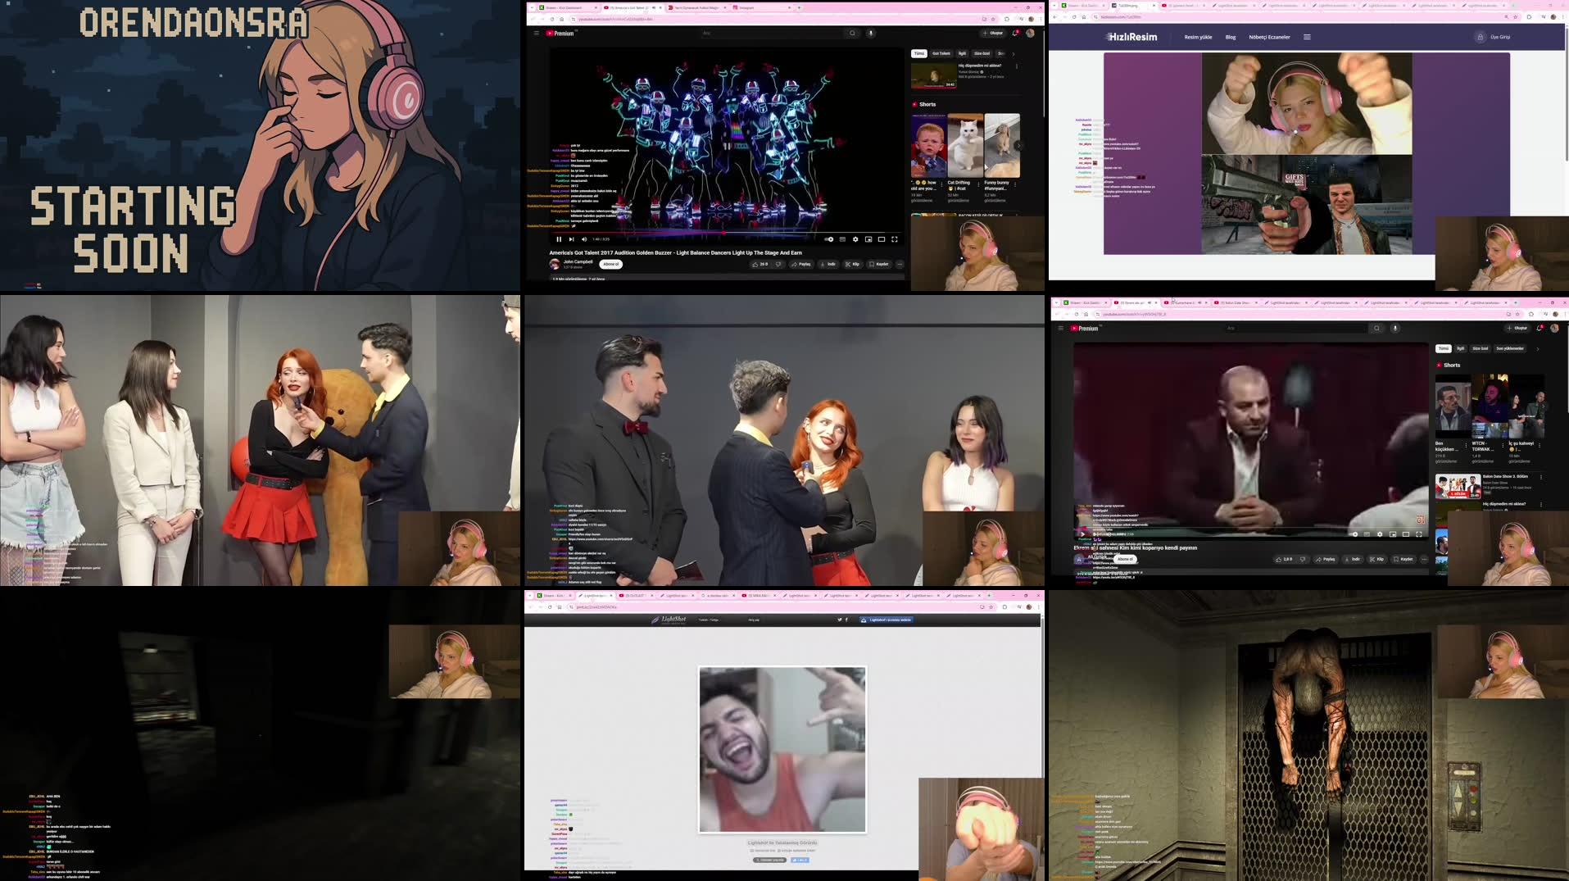This screenshot has width=1569, height=881.
Task: Open notifications bell on America's Got Talent page
Action: tap(1015, 33)
